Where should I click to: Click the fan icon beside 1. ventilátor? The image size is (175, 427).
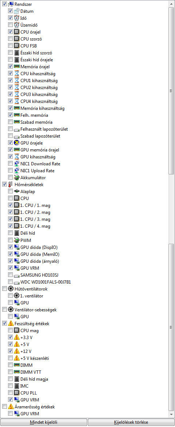click(17, 296)
